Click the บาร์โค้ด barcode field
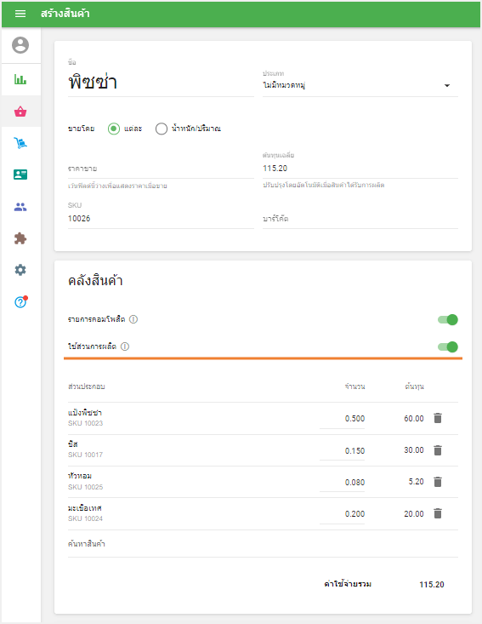The height and width of the screenshot is (624, 482). [x=360, y=219]
